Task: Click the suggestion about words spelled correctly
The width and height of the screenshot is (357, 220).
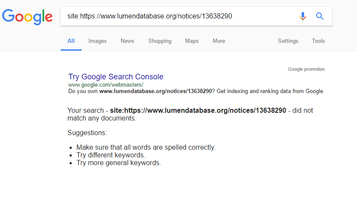Action: pyautogui.click(x=146, y=147)
